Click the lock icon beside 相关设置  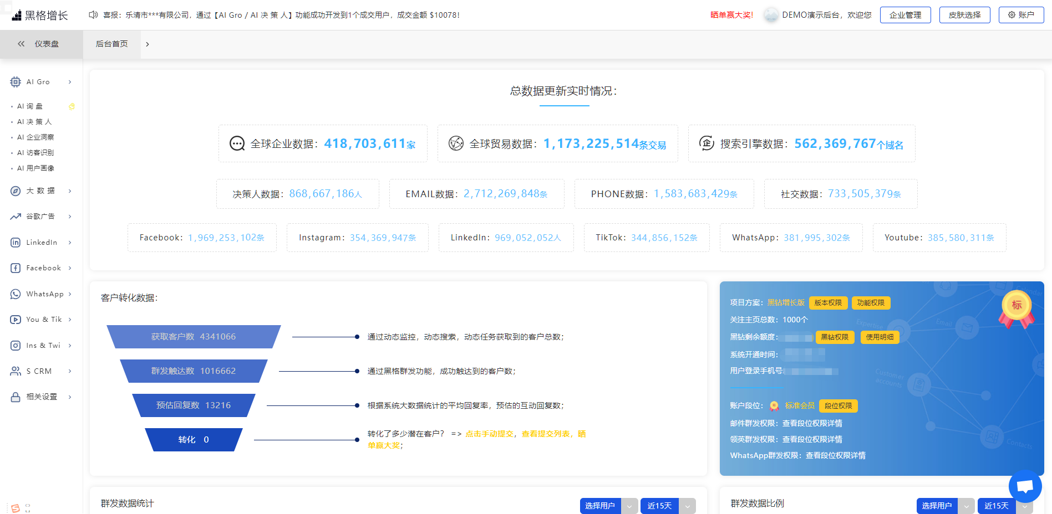click(16, 397)
